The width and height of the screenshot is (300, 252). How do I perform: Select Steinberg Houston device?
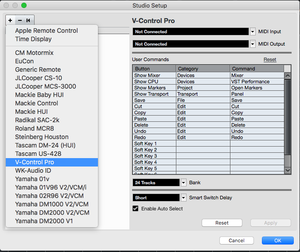point(52,137)
